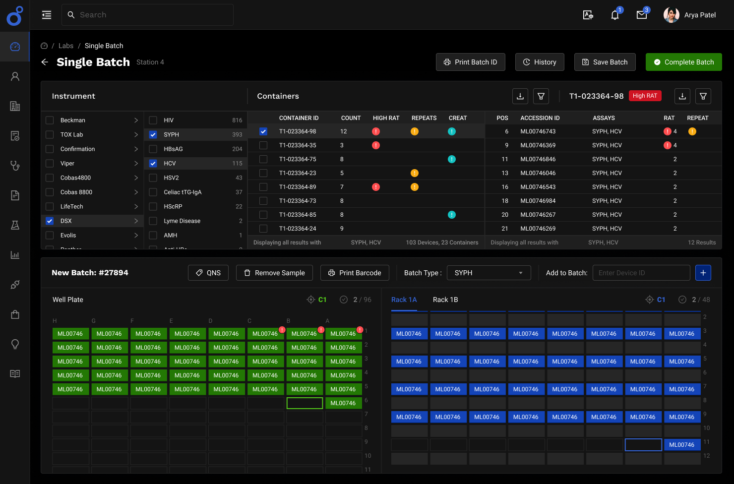This screenshot has width=734, height=484.
Task: Click the Remove Sample button
Action: tap(274, 273)
